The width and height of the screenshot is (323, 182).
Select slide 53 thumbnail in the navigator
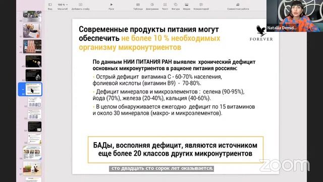(x=35, y=115)
